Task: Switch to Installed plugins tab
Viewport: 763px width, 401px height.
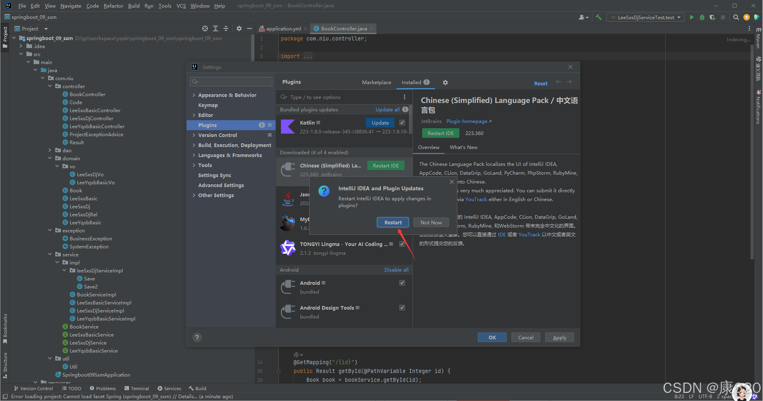Action: [415, 82]
